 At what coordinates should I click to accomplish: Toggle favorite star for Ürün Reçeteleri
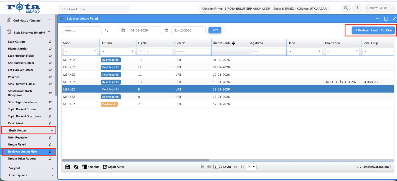click(50, 137)
